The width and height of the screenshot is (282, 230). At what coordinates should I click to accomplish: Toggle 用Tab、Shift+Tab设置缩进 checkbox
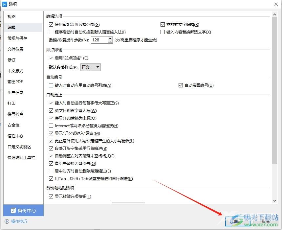[x=51, y=178]
